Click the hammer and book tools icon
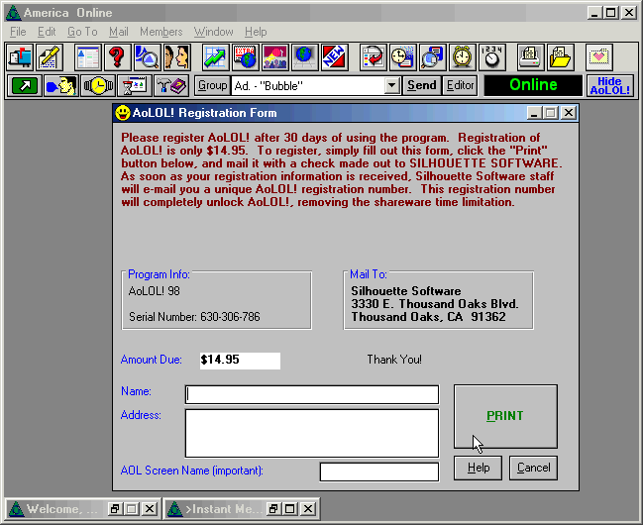This screenshot has height=525, width=643. click(x=171, y=85)
